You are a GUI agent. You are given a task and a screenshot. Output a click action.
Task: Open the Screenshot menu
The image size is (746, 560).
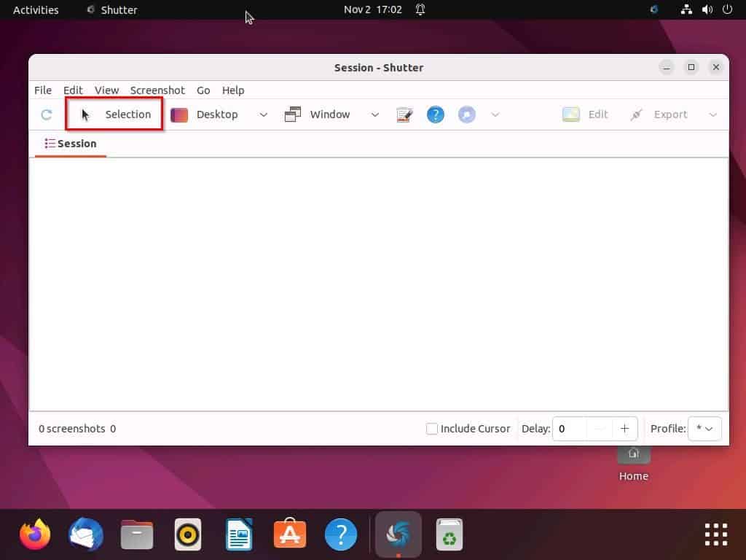pos(157,90)
